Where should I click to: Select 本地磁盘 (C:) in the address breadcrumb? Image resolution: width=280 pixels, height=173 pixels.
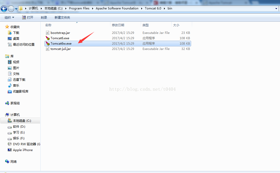point(53,8)
